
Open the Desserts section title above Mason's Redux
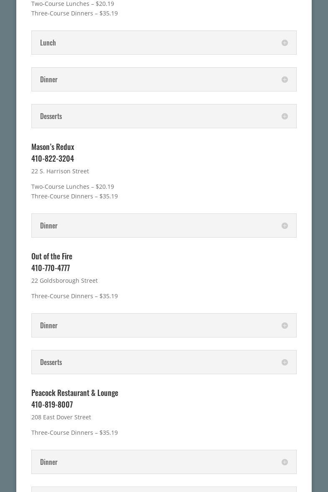[x=51, y=116]
